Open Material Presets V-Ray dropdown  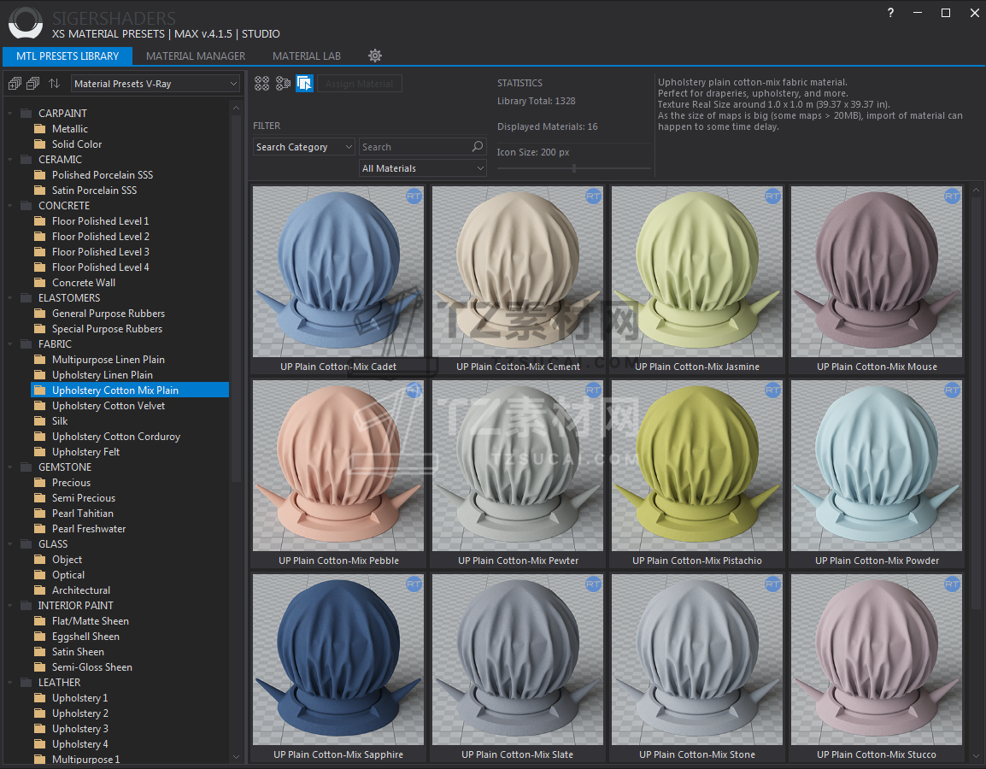pos(156,84)
